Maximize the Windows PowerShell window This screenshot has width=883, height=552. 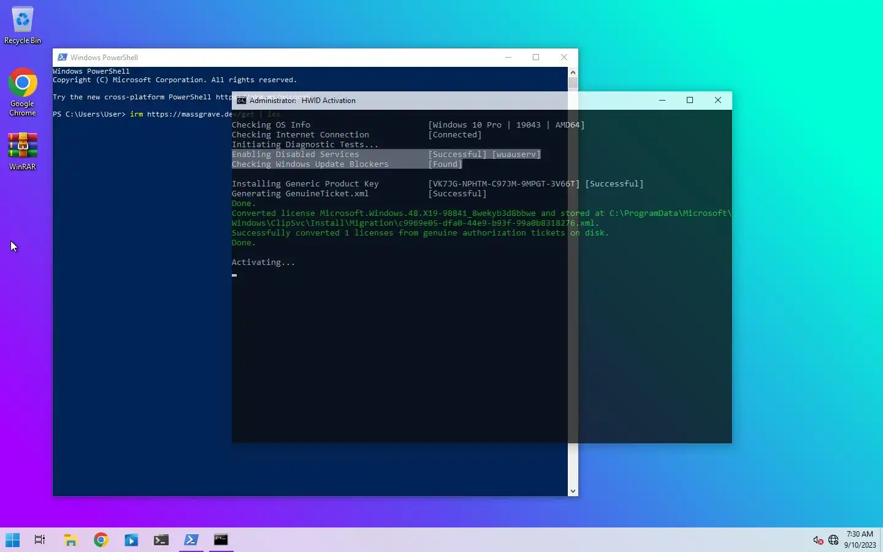tap(536, 57)
